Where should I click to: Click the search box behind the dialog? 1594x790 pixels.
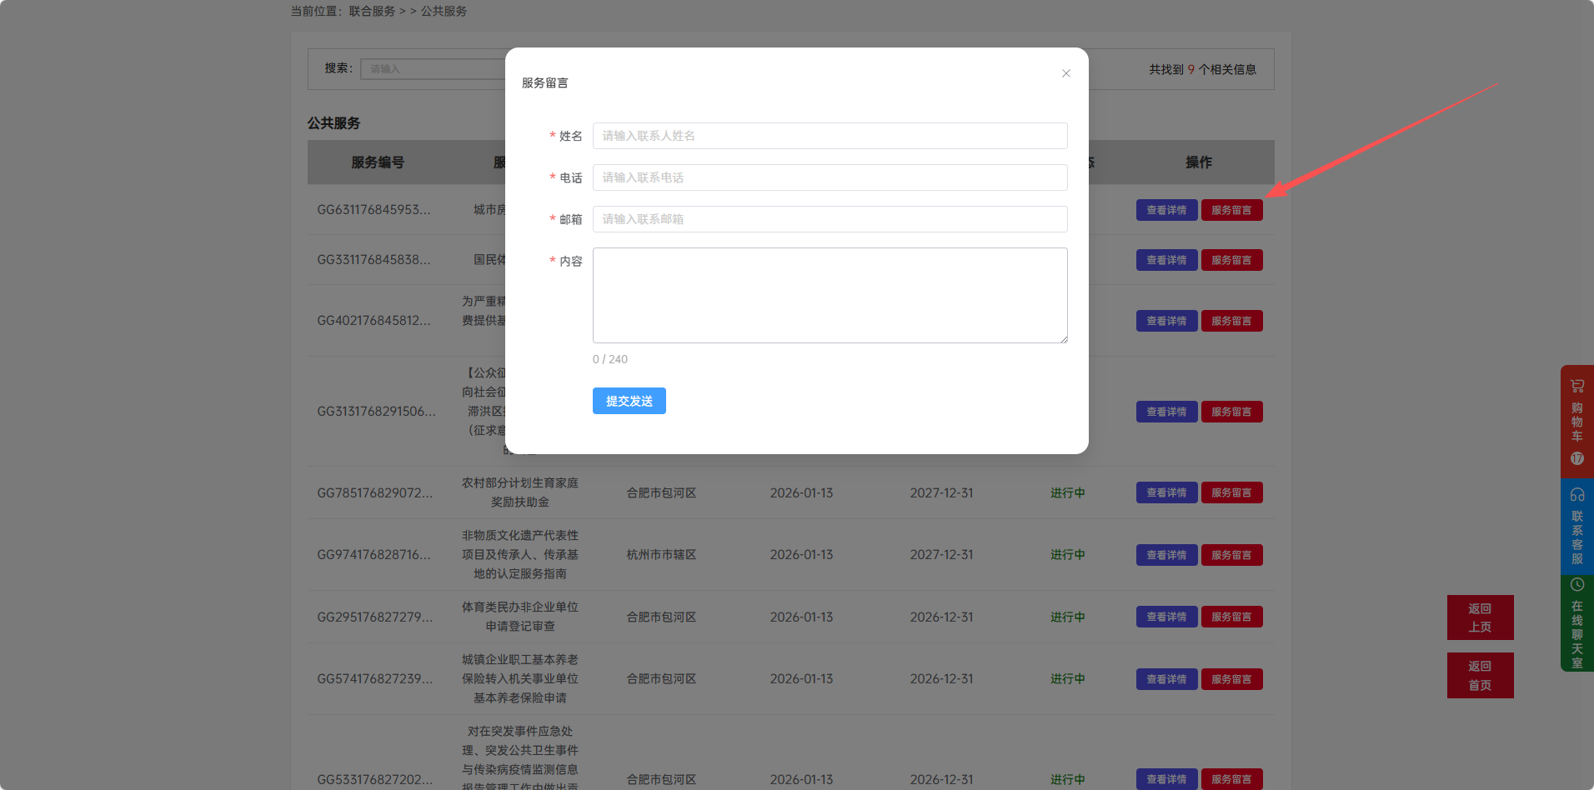pos(434,69)
